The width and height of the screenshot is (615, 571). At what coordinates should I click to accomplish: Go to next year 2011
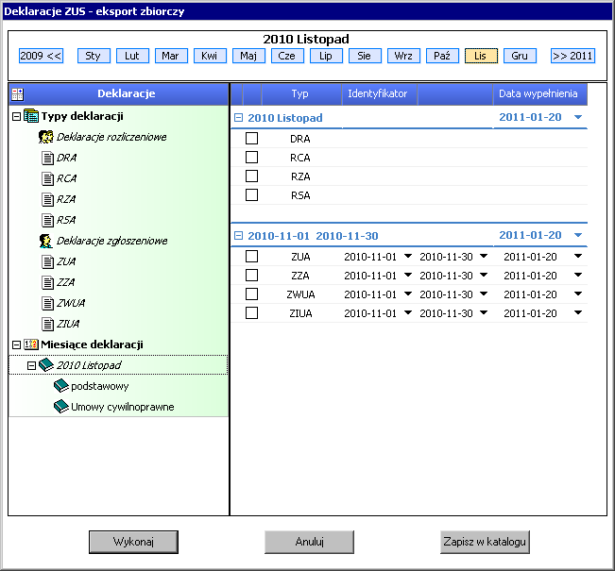pyautogui.click(x=572, y=56)
